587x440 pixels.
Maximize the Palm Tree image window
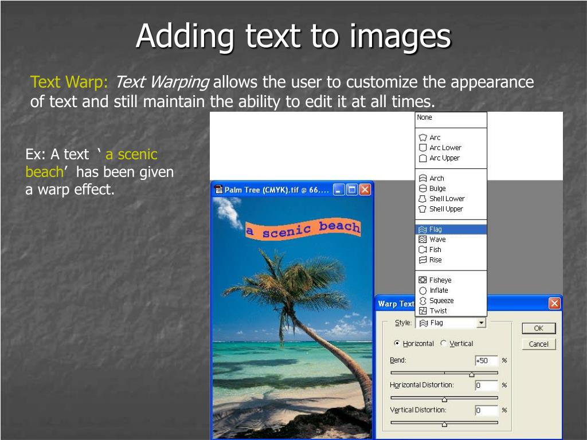click(x=352, y=190)
